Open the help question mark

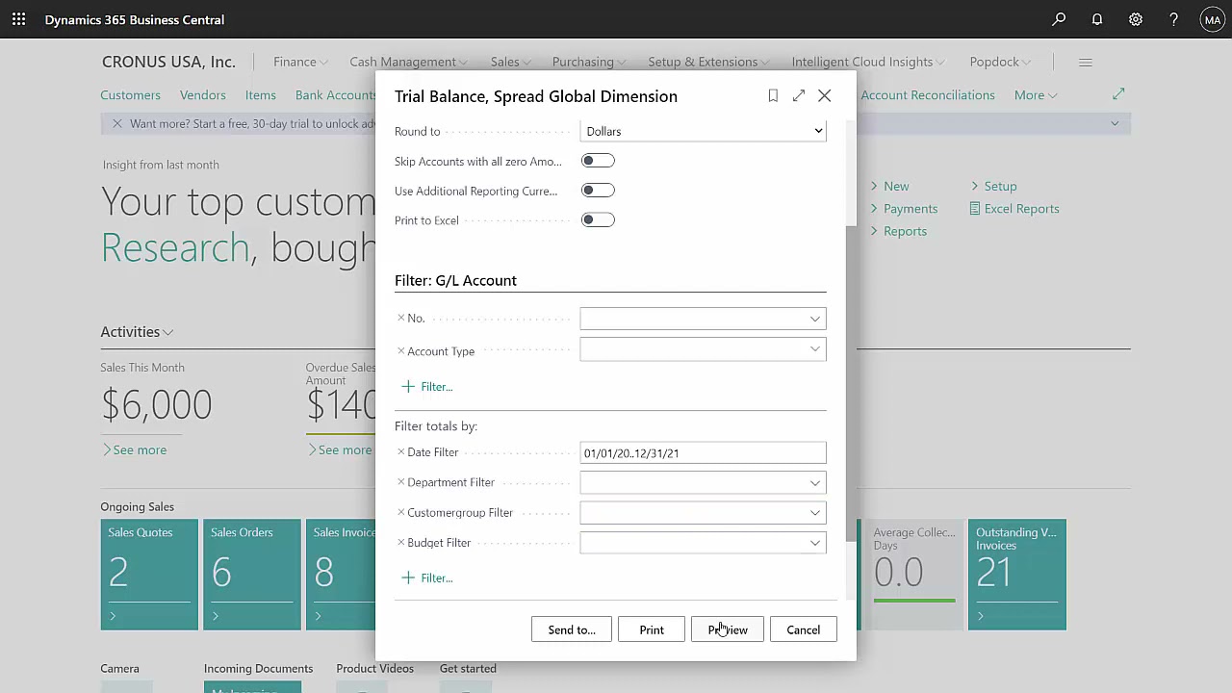(1174, 19)
